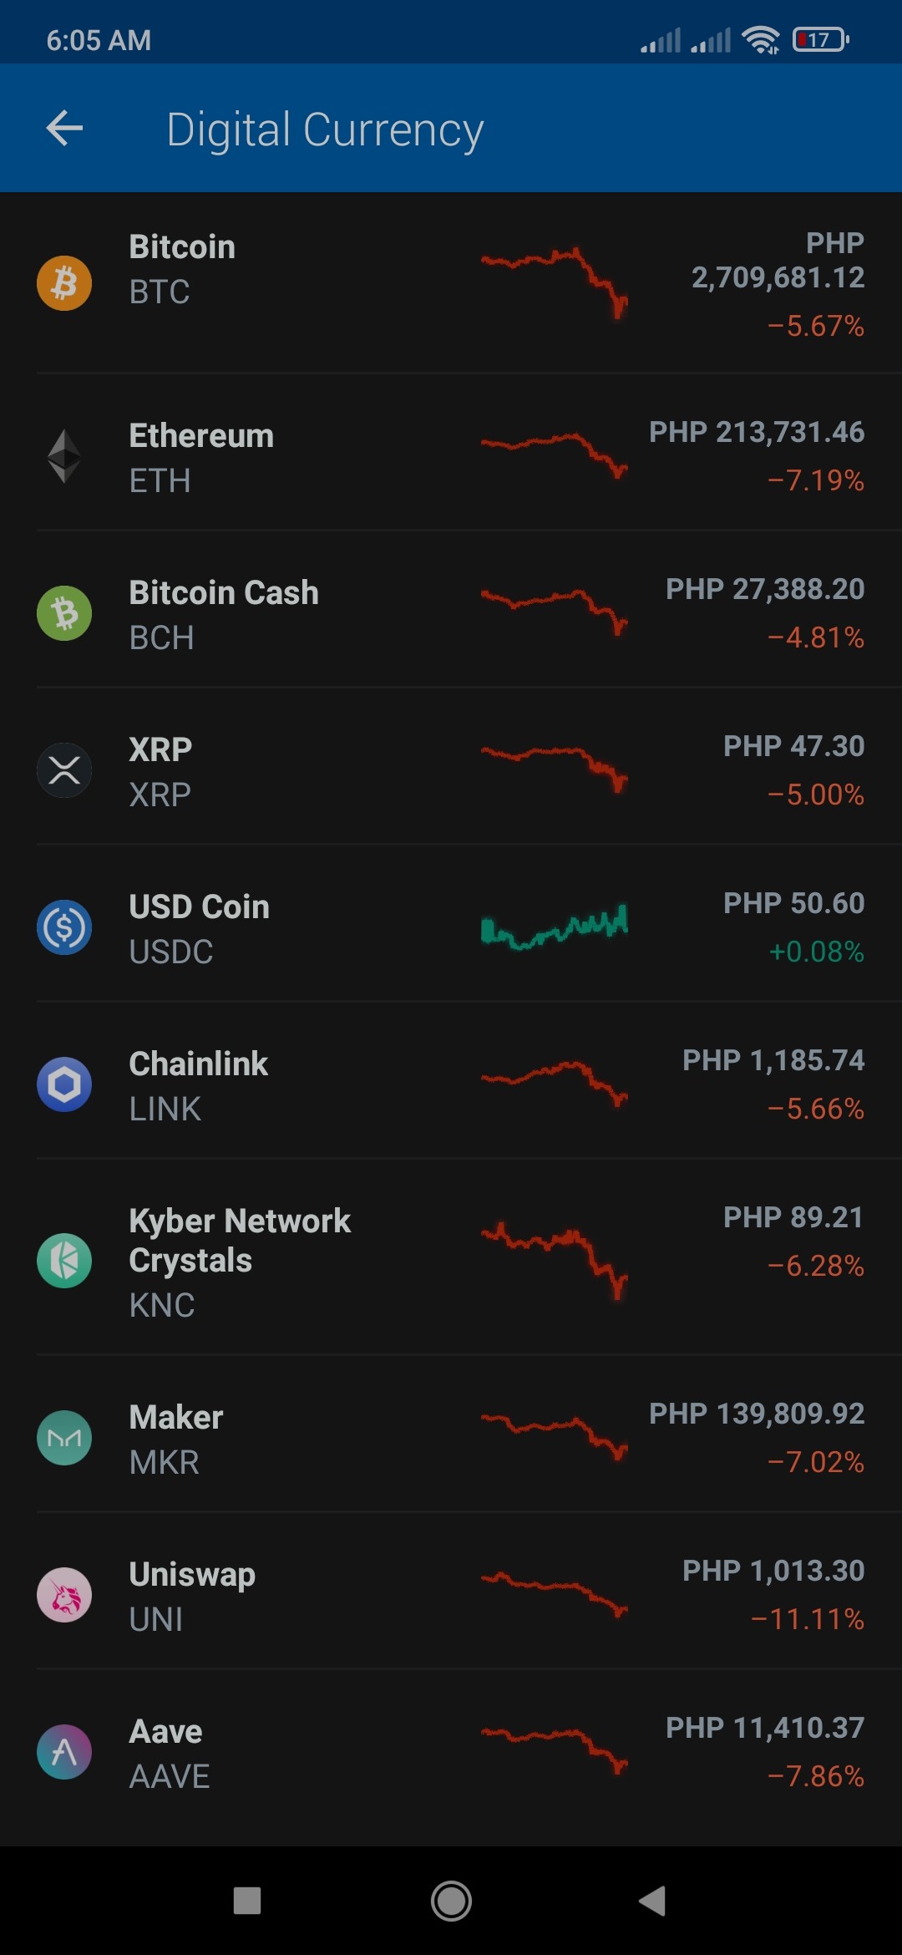Open the Bitcoin price trend chart
This screenshot has width=902, height=1955.
click(x=555, y=283)
